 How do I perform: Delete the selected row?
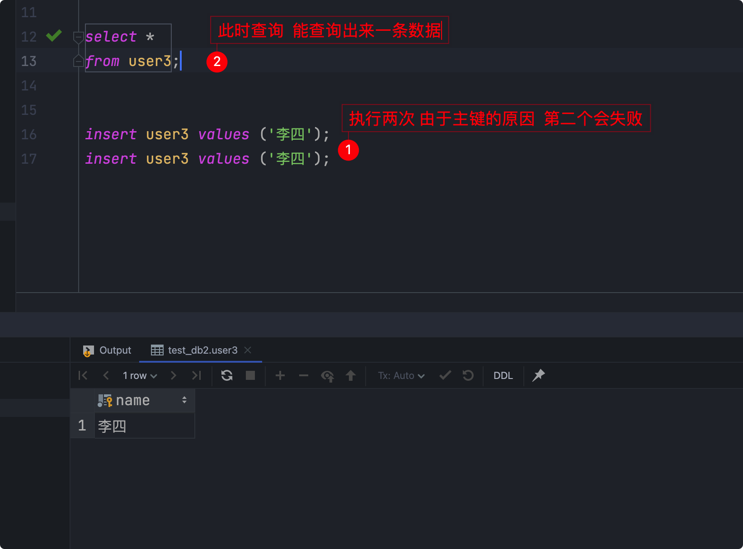304,375
